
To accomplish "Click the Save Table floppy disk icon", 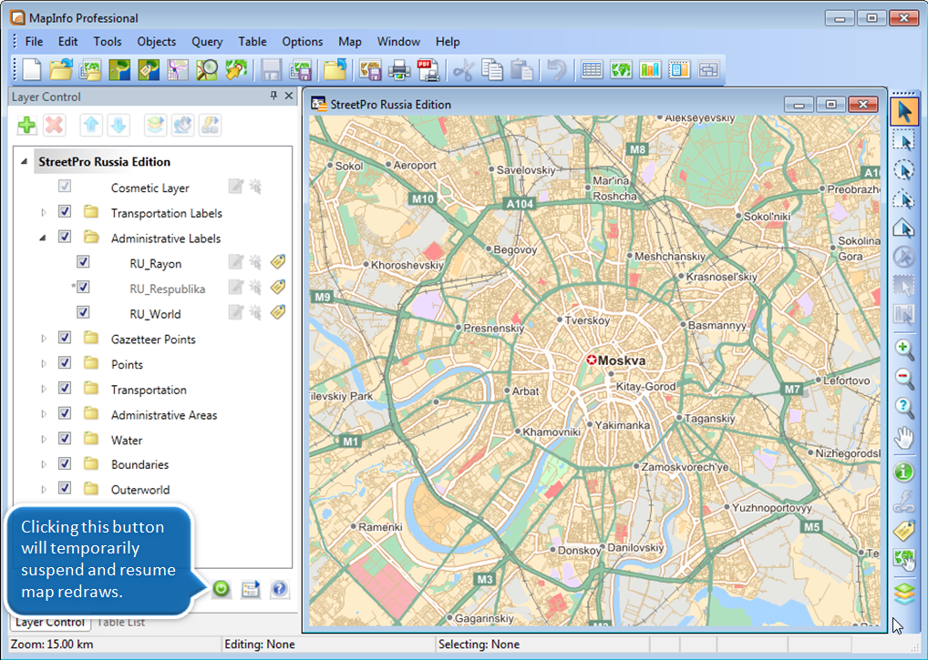I will (x=271, y=70).
